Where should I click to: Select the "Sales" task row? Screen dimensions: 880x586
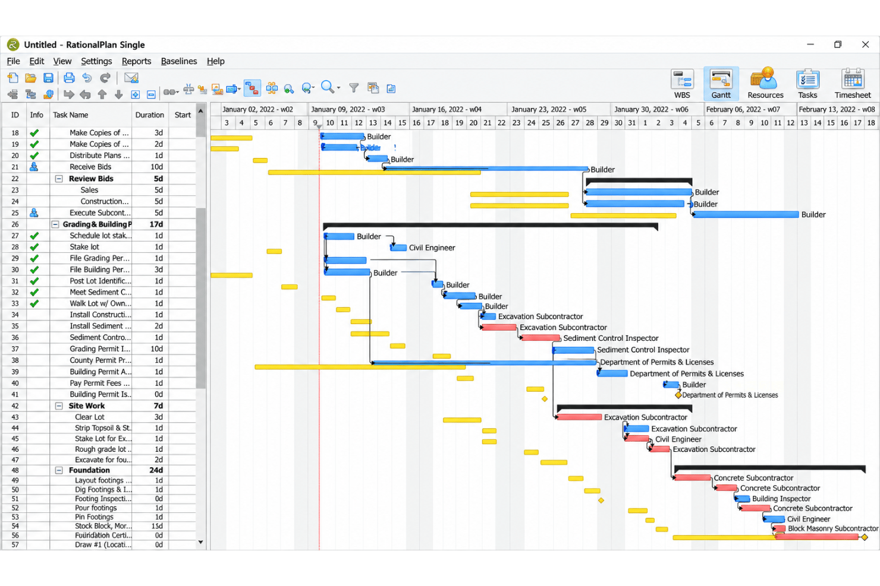click(99, 190)
